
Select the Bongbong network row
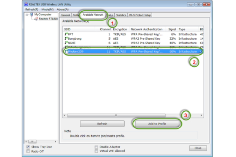click(x=133, y=38)
